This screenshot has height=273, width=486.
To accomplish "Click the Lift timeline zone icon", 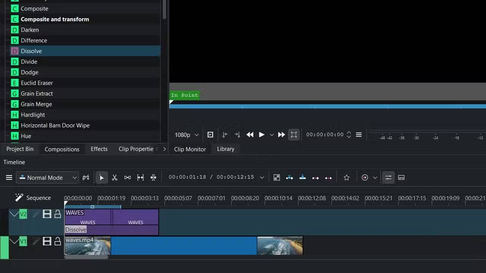I will (x=328, y=177).
